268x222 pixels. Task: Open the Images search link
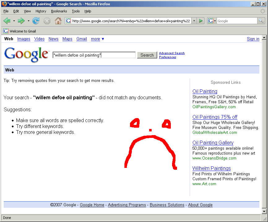tap(24, 39)
